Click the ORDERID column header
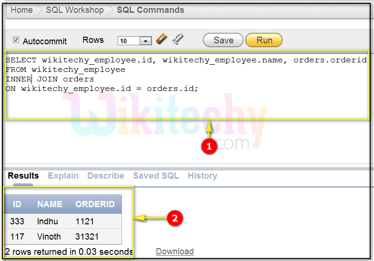Screen dimensions: 374x261 tap(95, 204)
